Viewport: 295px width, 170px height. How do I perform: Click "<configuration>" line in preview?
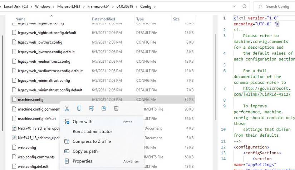tap(251, 147)
